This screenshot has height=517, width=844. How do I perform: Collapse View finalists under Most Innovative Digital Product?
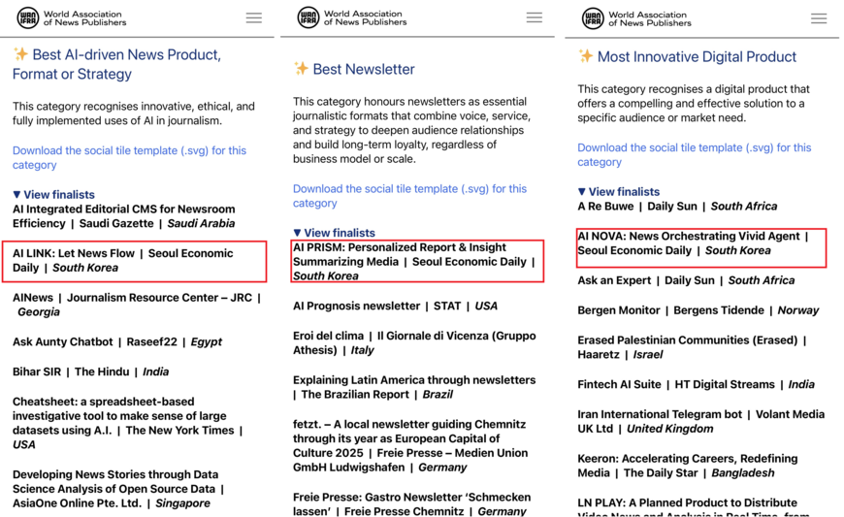(x=618, y=191)
